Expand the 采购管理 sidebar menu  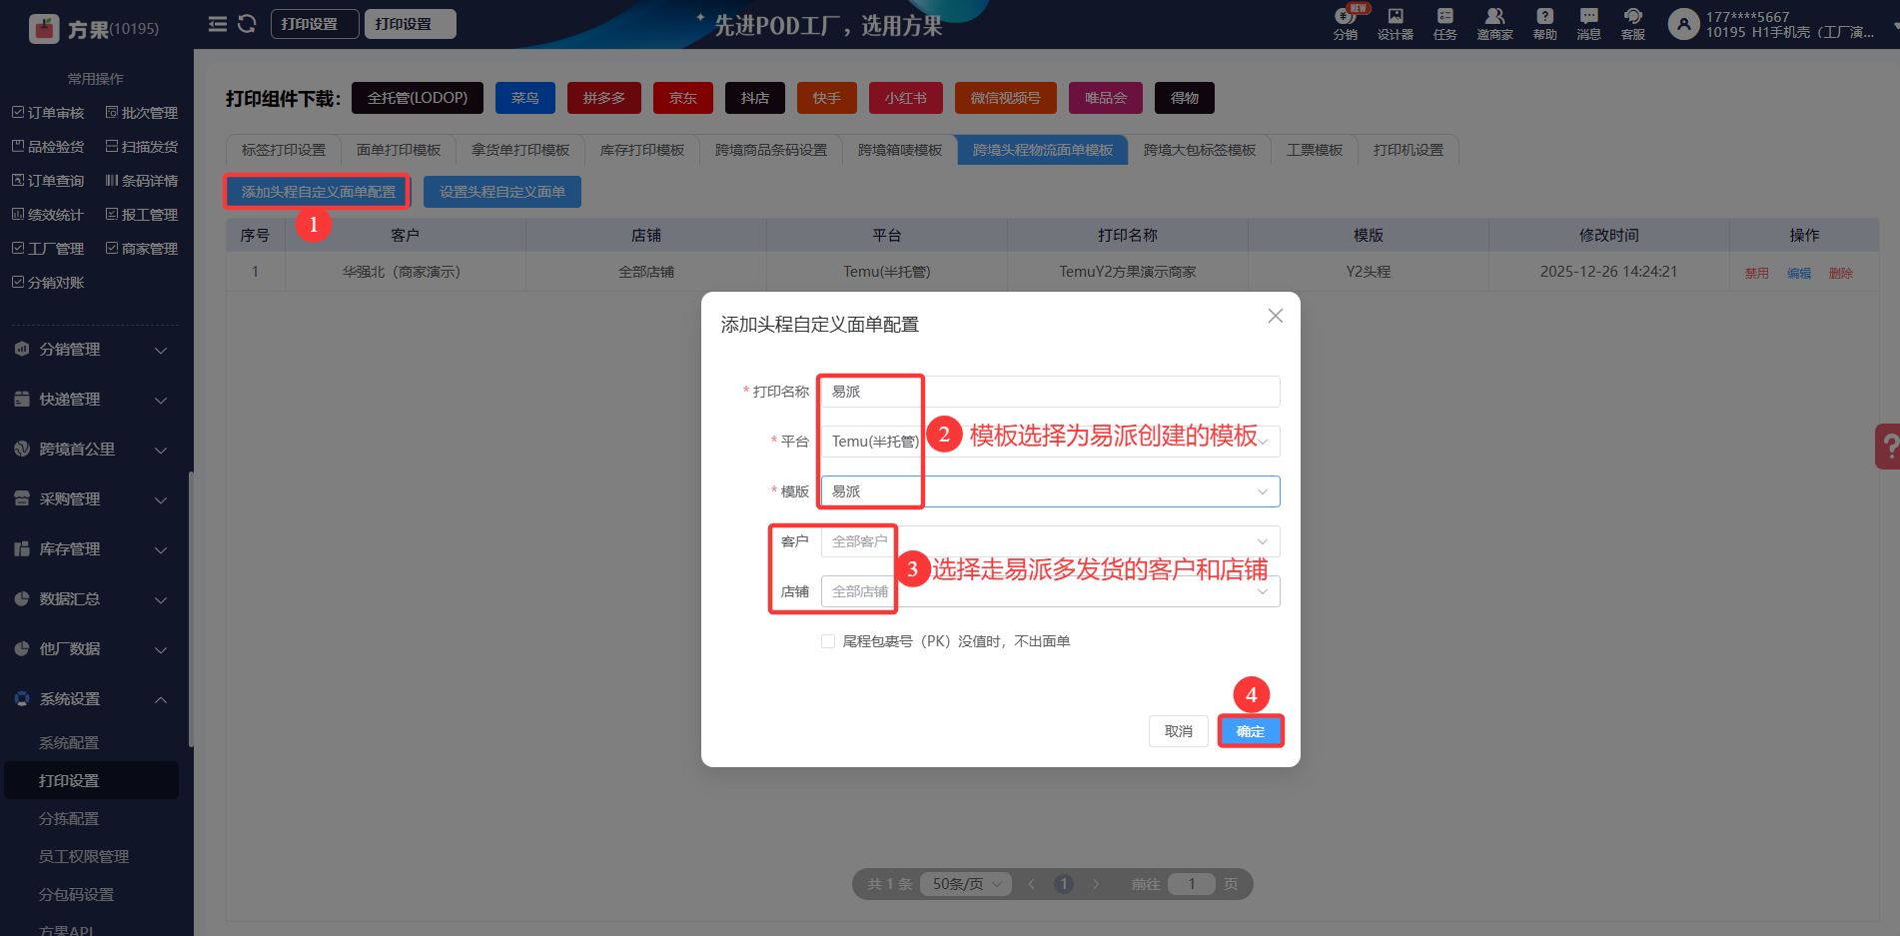[92, 499]
